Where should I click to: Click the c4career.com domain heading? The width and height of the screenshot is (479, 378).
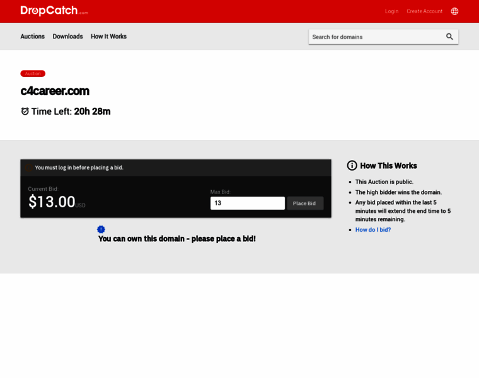click(55, 91)
